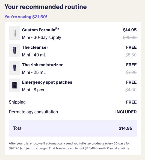Click the Your recommended routine heading
This screenshot has width=145, height=160.
click(x=46, y=7)
